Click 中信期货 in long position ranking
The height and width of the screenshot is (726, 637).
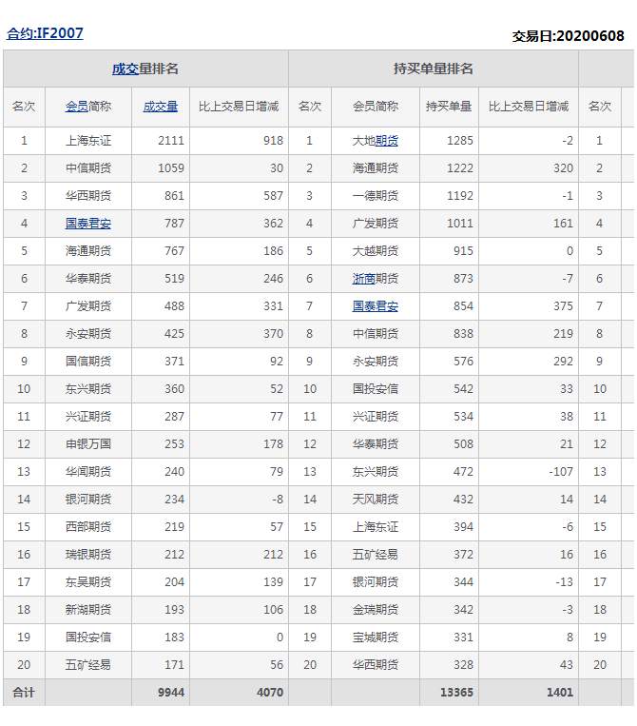376,334
